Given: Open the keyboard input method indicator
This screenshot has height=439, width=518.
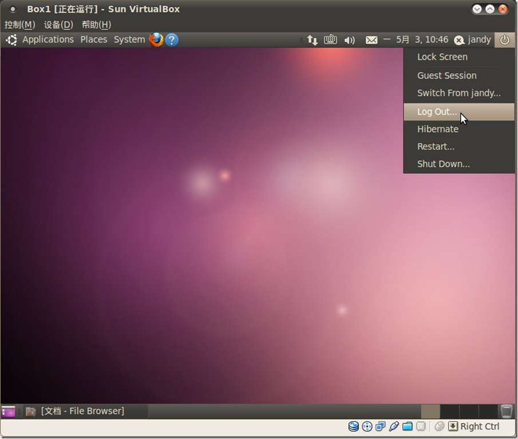Looking at the screenshot, I should (x=330, y=40).
